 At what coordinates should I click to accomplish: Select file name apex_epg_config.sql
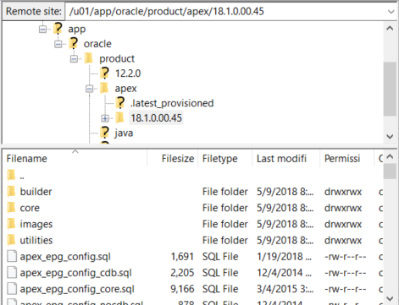point(65,257)
